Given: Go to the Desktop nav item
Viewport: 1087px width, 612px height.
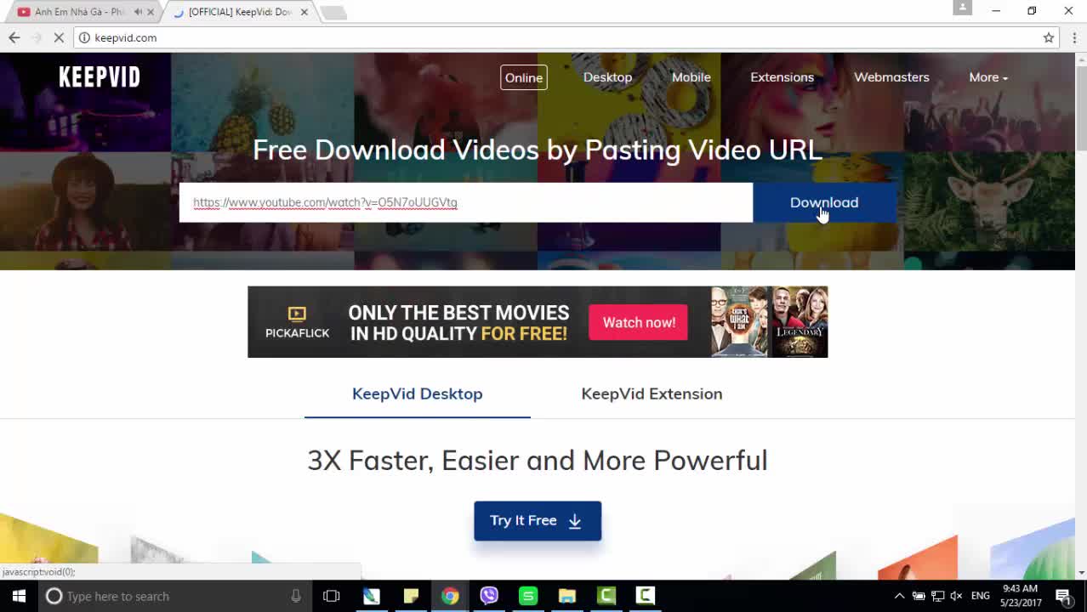Looking at the screenshot, I should [607, 77].
